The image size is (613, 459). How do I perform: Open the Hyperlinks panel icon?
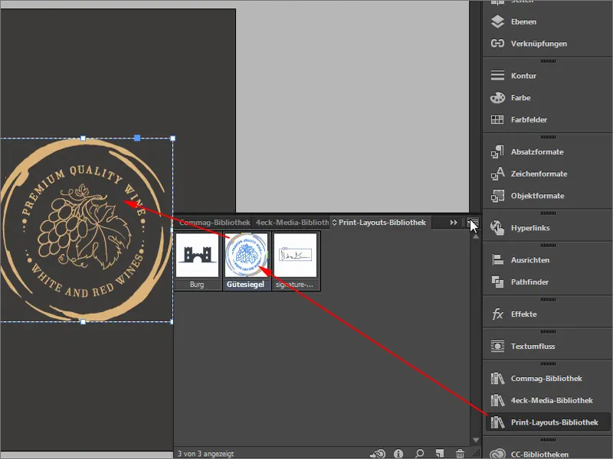pyautogui.click(x=497, y=227)
